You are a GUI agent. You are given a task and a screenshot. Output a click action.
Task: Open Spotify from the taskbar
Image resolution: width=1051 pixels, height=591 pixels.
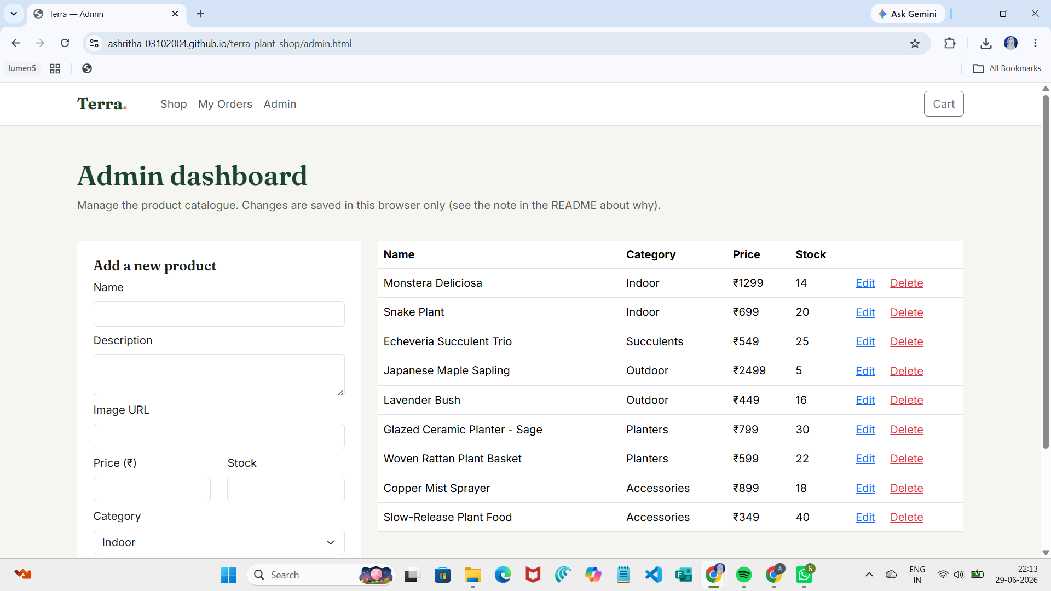pyautogui.click(x=743, y=575)
